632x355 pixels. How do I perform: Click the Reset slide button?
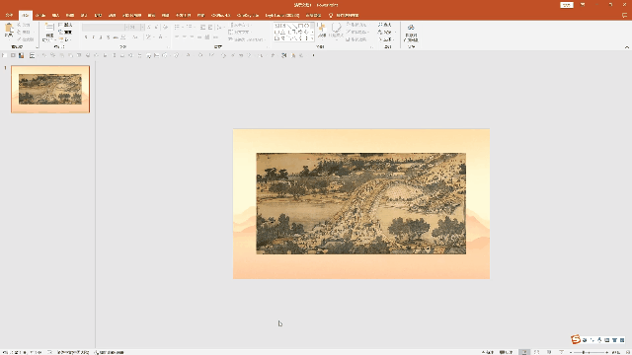click(x=65, y=33)
